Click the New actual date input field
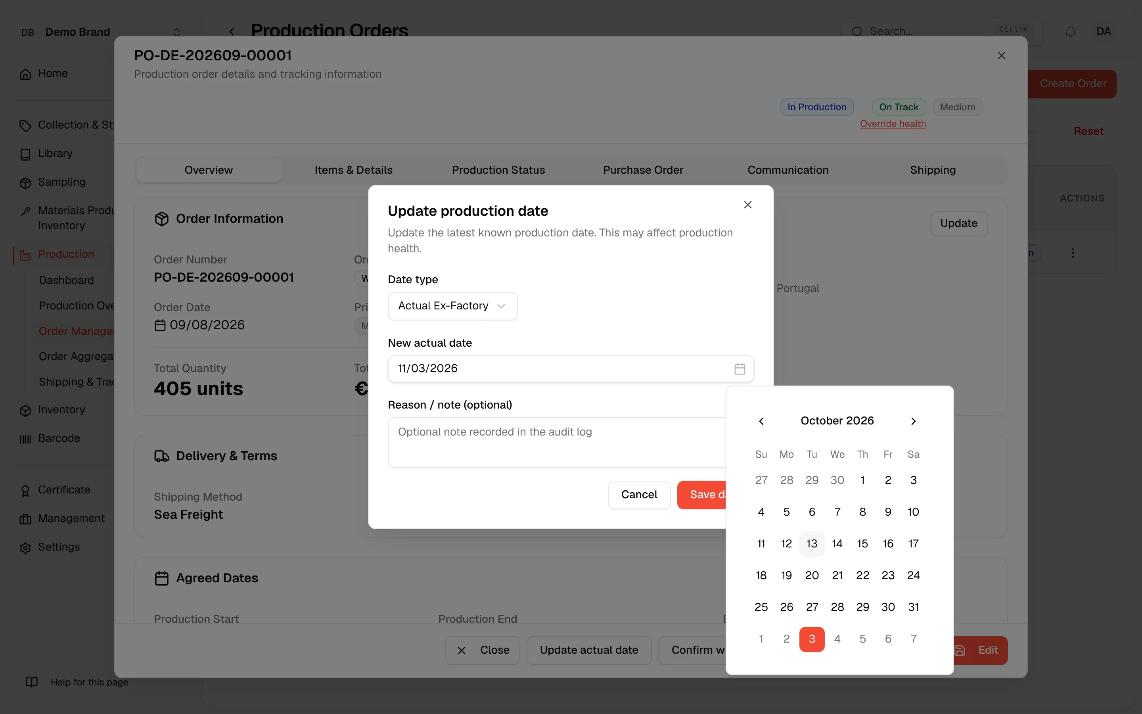The image size is (1142, 714). (571, 369)
